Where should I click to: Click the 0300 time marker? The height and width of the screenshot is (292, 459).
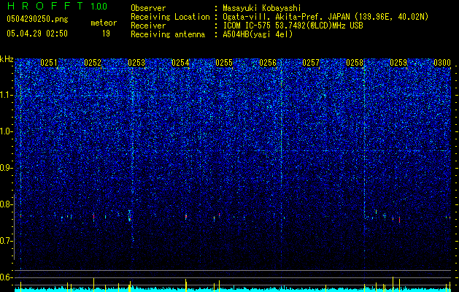click(x=442, y=63)
